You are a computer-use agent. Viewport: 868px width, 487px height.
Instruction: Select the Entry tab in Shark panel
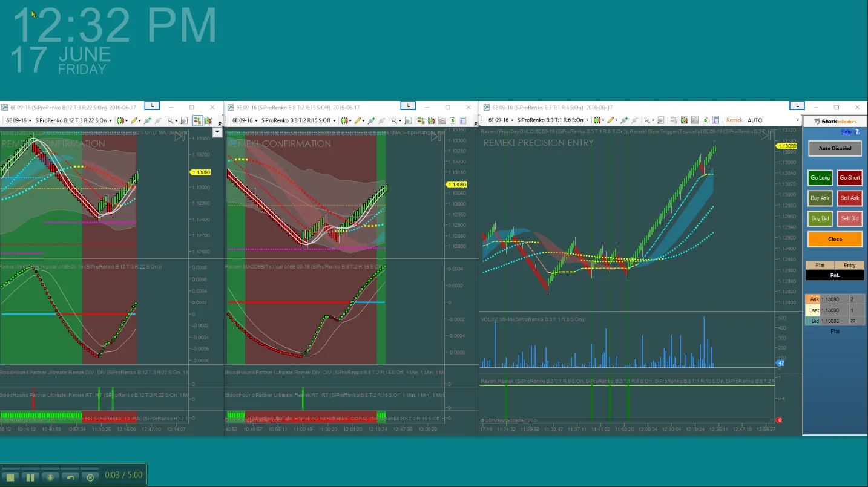[x=850, y=266]
